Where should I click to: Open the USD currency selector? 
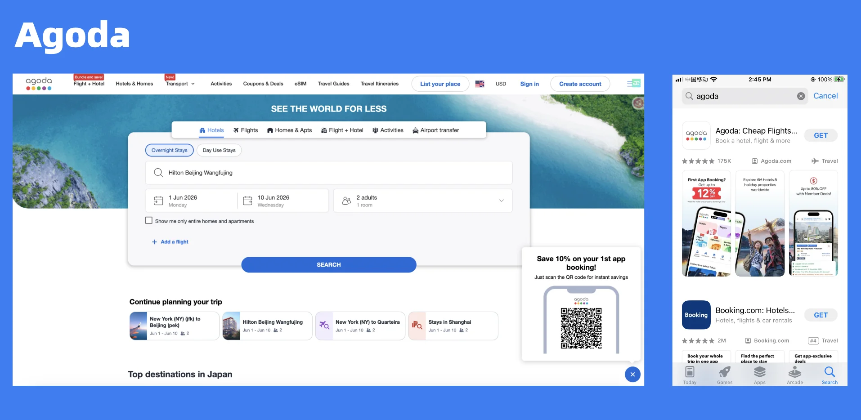coord(501,84)
